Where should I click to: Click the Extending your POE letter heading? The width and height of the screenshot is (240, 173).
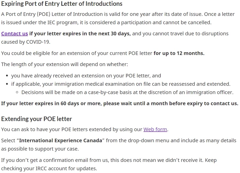tap(36, 119)
